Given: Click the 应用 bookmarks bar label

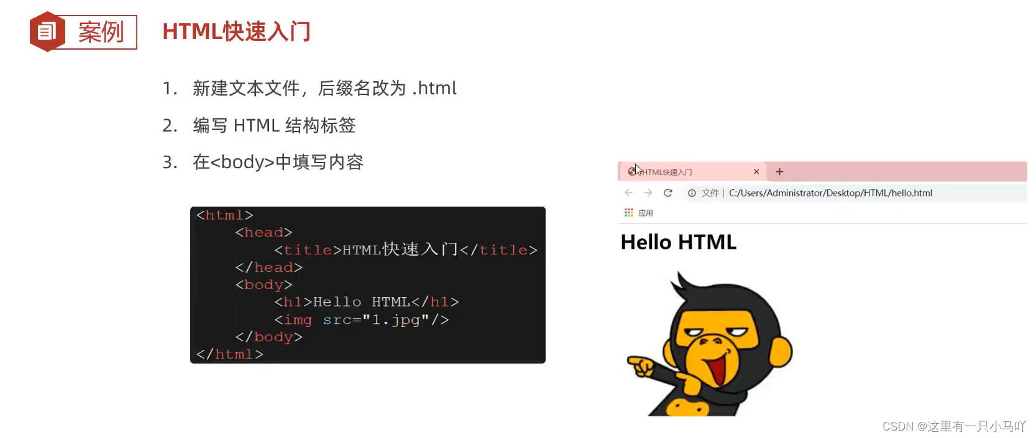Looking at the screenshot, I should click(x=646, y=213).
